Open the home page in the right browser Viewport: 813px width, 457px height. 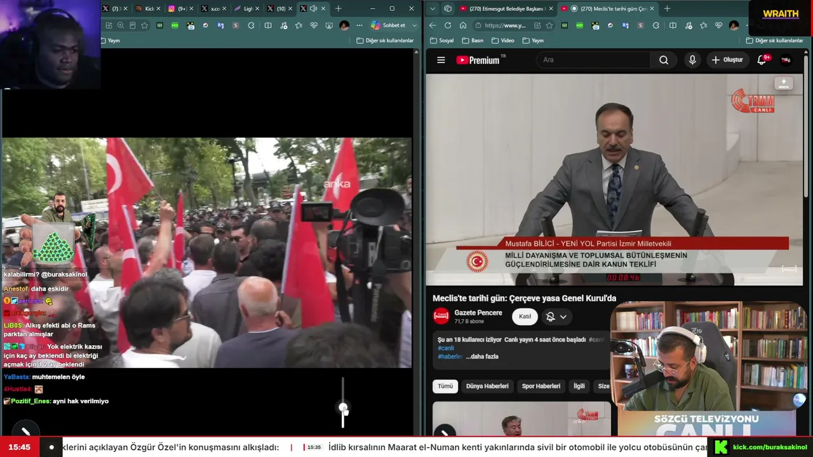(463, 25)
